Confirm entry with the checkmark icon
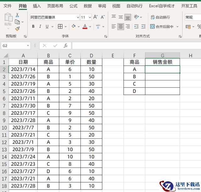This screenshot has width=201, height=192. coord(55,45)
